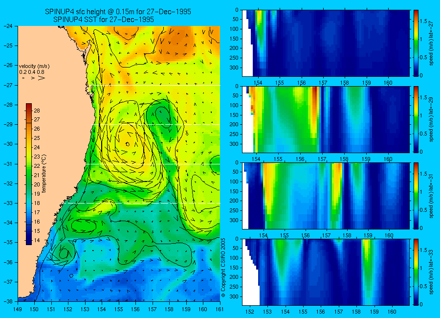Click the -26 latitude tick on the map axis
The width and height of the screenshot is (440, 318).
pos(8,65)
